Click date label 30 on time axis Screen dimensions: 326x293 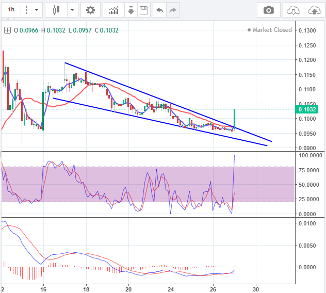coord(256,289)
